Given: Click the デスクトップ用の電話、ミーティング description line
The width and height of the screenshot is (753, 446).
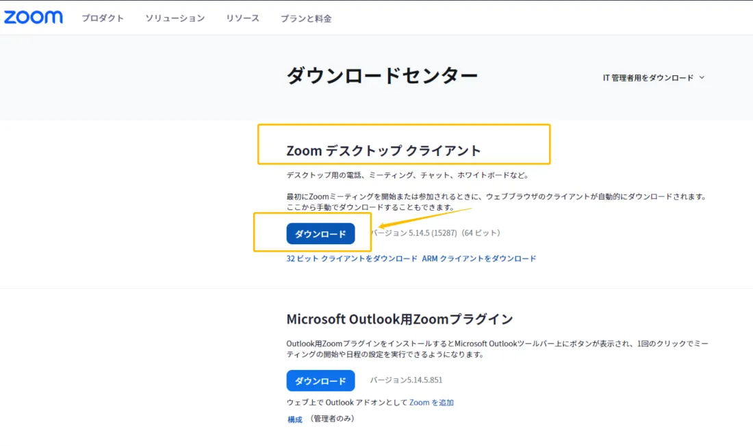Looking at the screenshot, I should 408,175.
